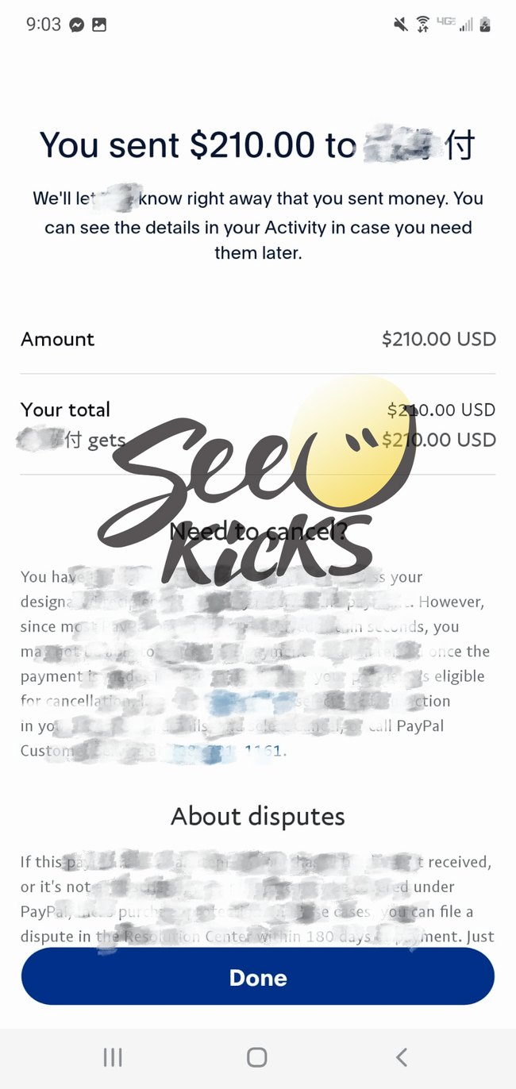Tap the clock showing 9:03
This screenshot has height=1089, width=516.
pyautogui.click(x=43, y=25)
